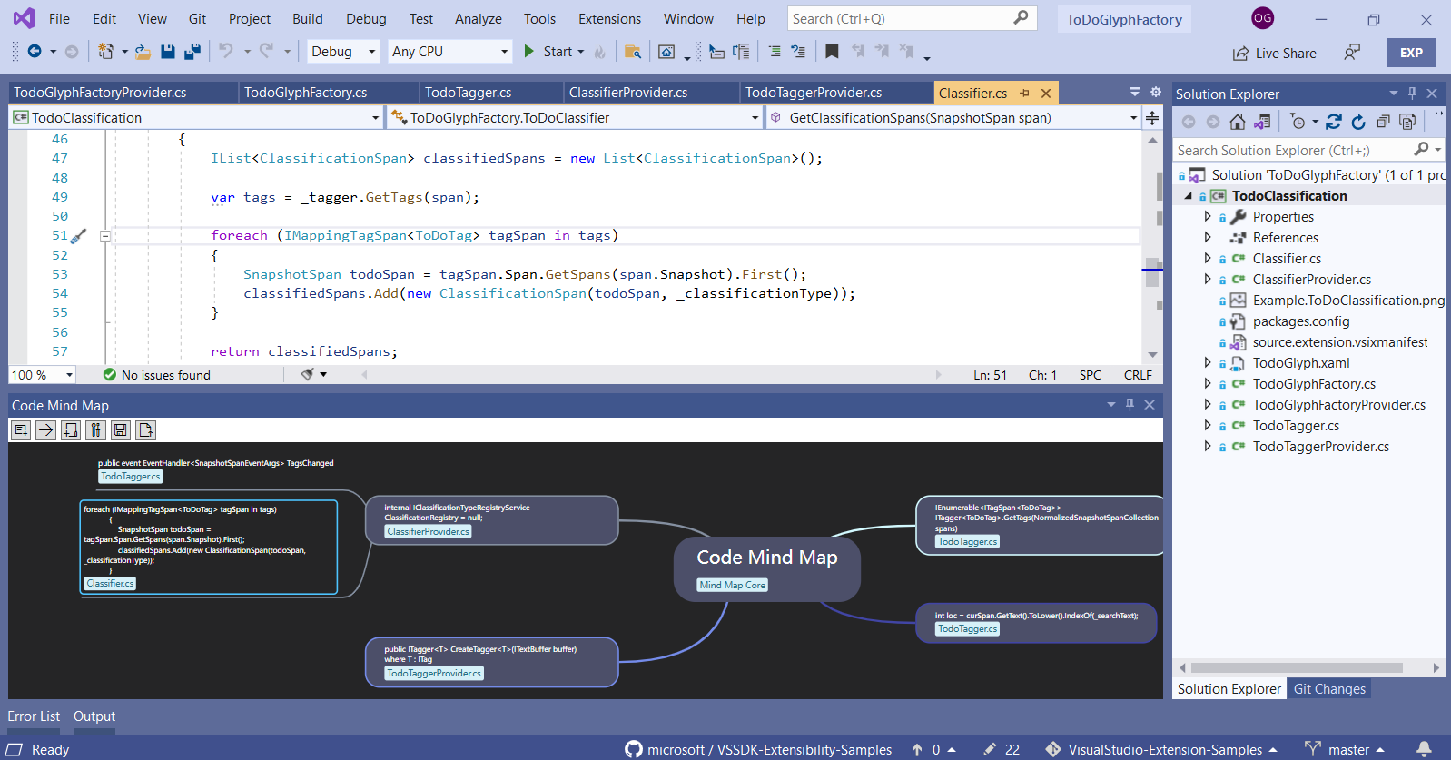Viewport: 1451px width, 760px height.
Task: Click the Solution Explorer horizontal scrollbar
Action: pyautogui.click(x=1297, y=667)
